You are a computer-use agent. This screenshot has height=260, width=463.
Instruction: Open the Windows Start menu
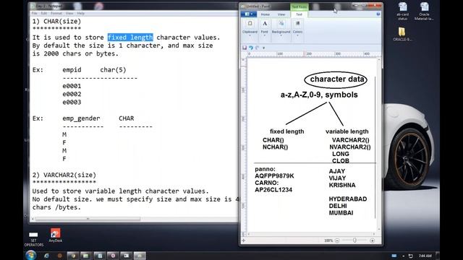(x=30, y=255)
